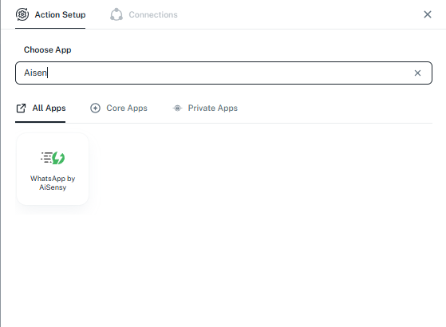
Task: Select the Core Apps tab
Action: click(119, 108)
